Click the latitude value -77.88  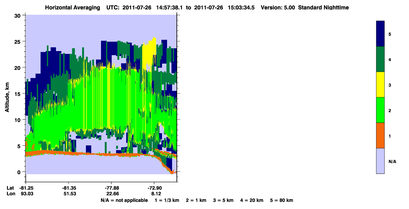tap(112, 188)
